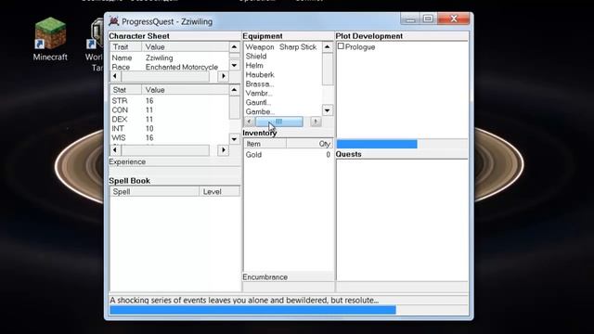Click right arrow of Equipment horizontal scrollbar
The height and width of the screenshot is (334, 594).
point(316,122)
